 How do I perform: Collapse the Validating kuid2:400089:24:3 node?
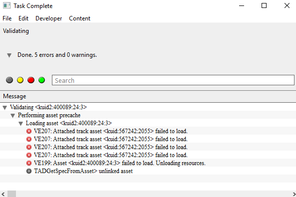tap(5, 108)
